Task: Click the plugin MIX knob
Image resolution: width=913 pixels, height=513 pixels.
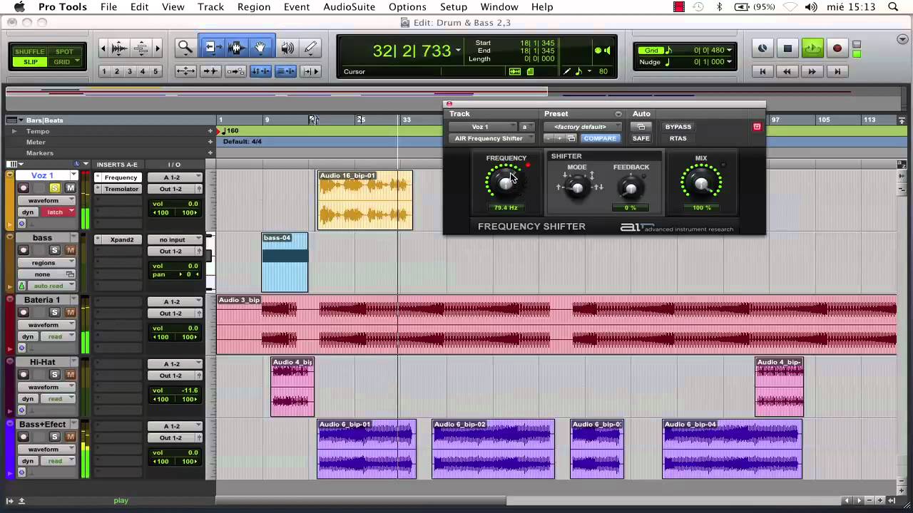Action: 701,182
